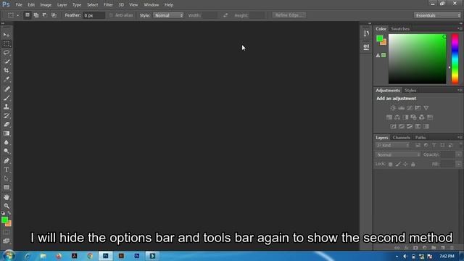Select New selection mode option
Screen dimensions: 464x261
(x=28, y=15)
